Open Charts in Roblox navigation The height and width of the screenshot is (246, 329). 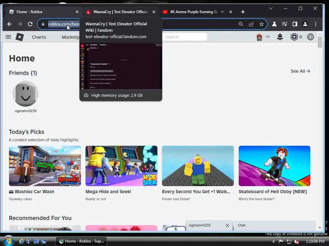click(x=39, y=37)
